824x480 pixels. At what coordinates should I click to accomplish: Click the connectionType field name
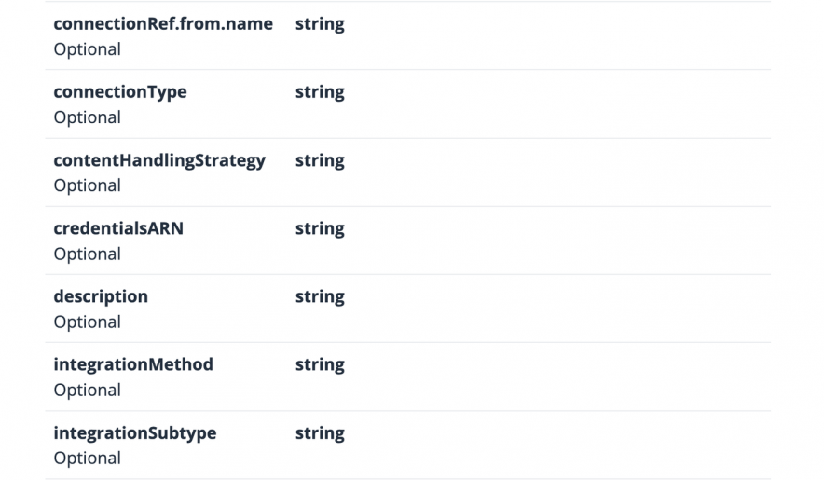[120, 92]
